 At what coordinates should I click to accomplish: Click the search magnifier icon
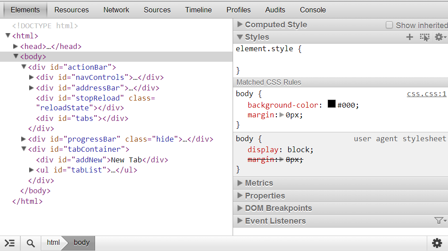(x=31, y=243)
